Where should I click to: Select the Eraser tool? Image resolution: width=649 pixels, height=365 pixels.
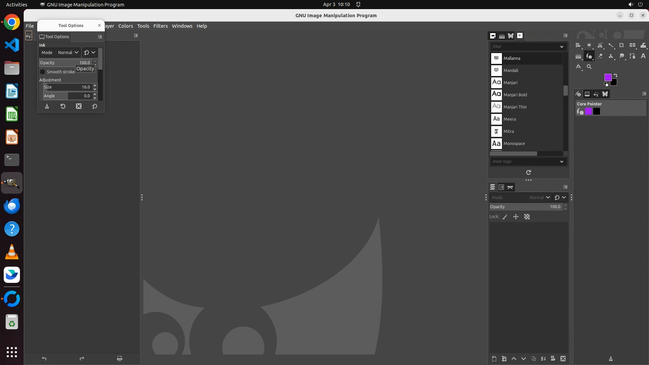(600, 56)
